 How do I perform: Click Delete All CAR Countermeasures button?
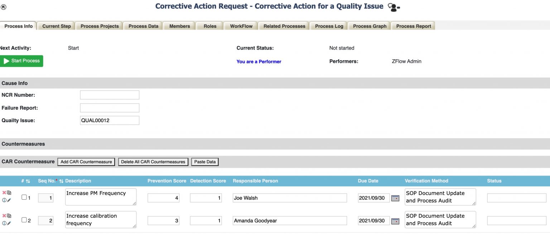coord(153,162)
